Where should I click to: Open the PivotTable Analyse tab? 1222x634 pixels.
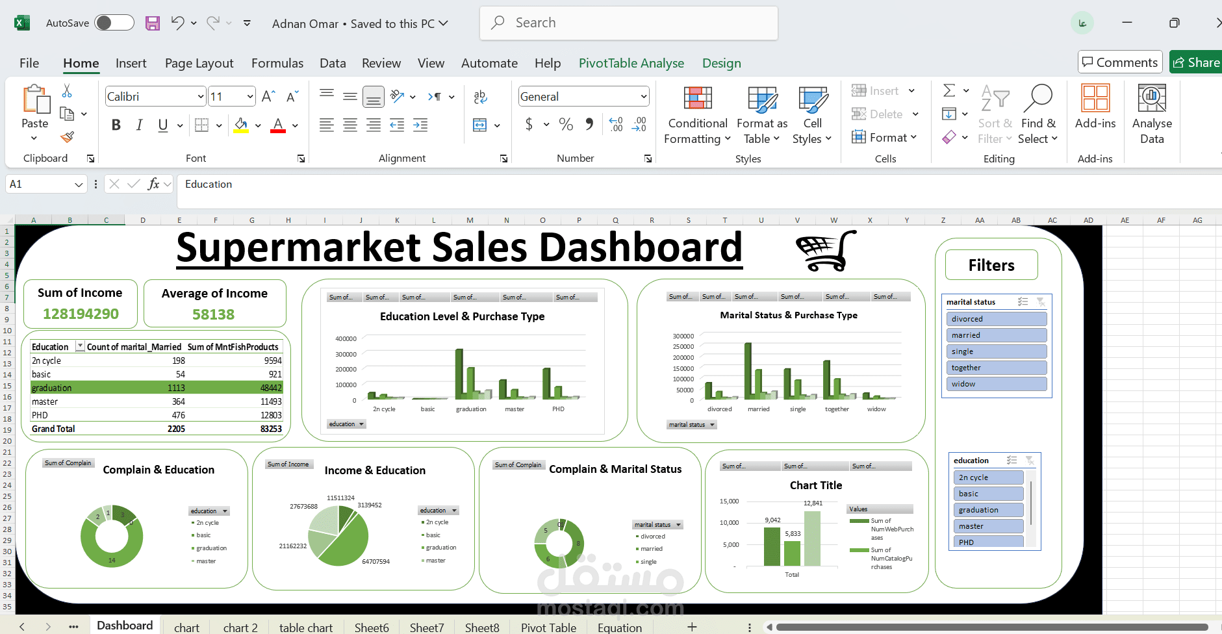click(x=631, y=63)
